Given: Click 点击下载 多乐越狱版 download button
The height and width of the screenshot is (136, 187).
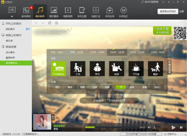Looking at the screenshot, I should click(x=162, y=30).
